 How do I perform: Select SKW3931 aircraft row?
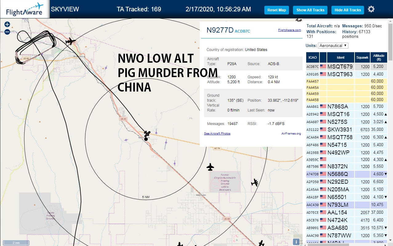tap(347, 129)
